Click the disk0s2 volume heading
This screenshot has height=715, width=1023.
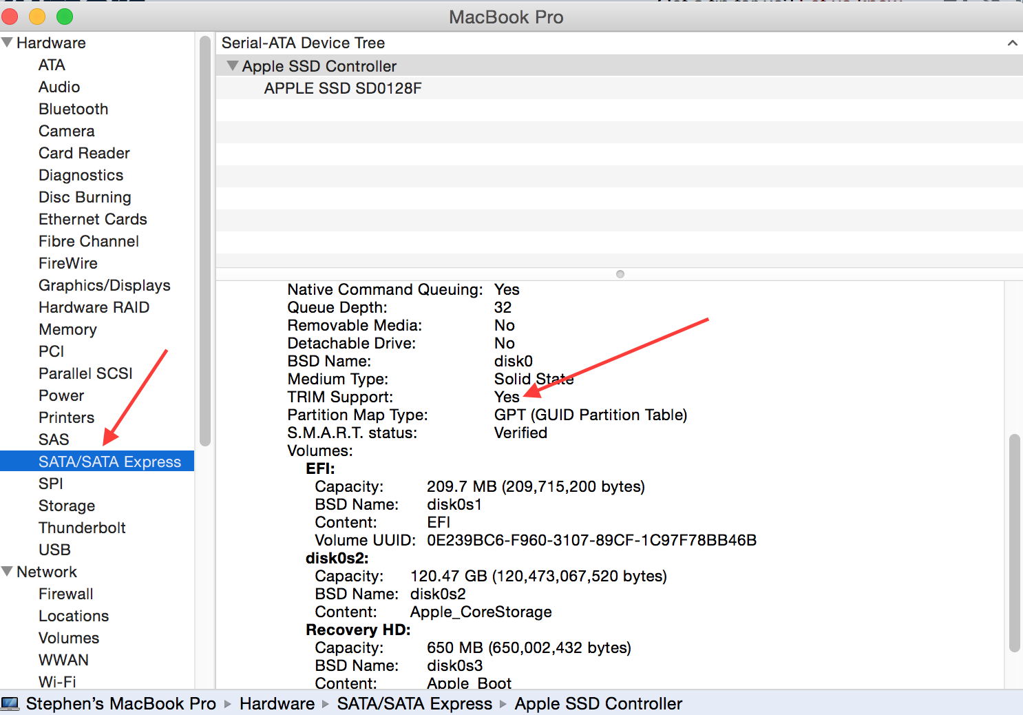click(x=337, y=558)
